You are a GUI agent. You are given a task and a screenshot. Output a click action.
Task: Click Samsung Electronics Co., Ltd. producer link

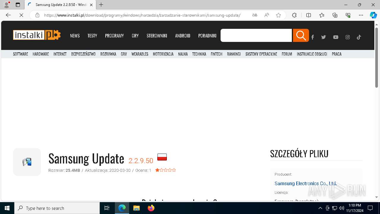(305, 183)
